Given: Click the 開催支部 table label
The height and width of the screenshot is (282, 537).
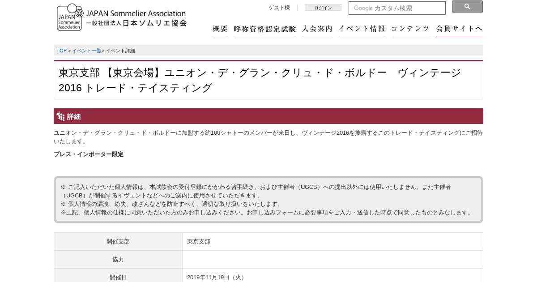Looking at the screenshot, I should click(118, 241).
